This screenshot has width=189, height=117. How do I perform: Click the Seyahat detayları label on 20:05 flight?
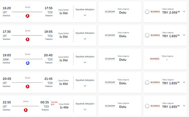[85, 80]
